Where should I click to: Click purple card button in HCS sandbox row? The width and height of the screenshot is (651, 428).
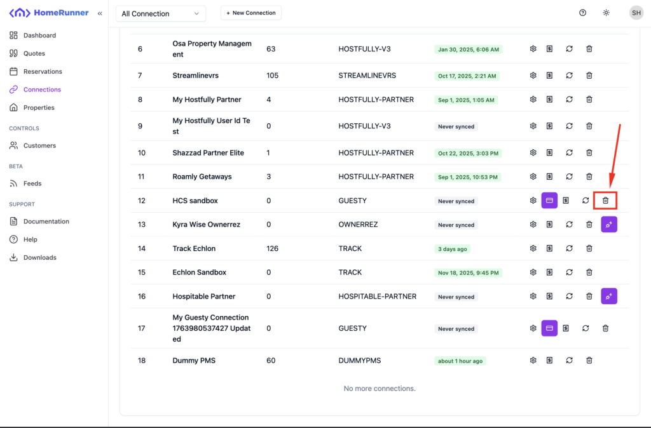point(549,201)
